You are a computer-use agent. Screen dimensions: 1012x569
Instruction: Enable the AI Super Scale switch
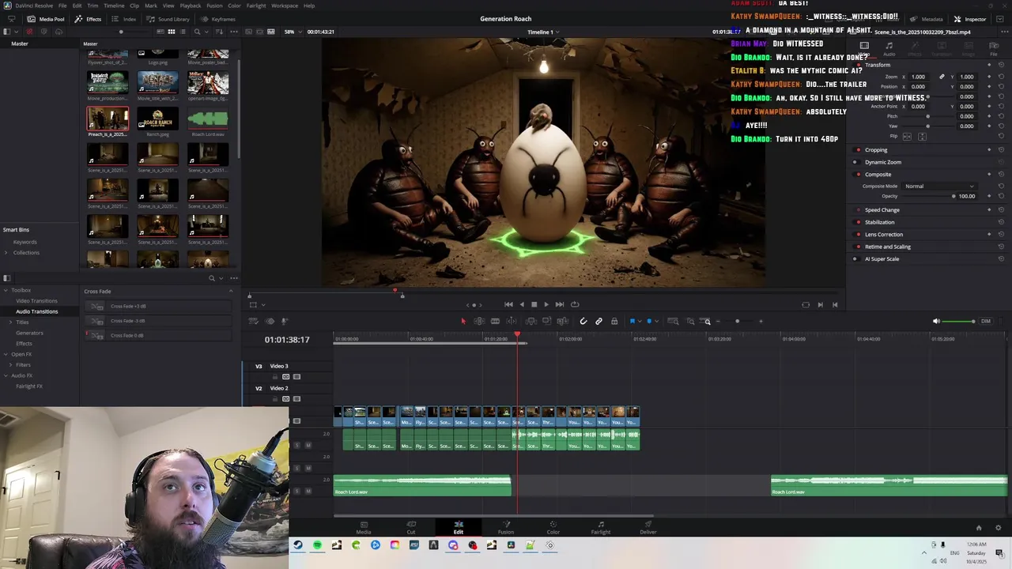[x=858, y=258]
